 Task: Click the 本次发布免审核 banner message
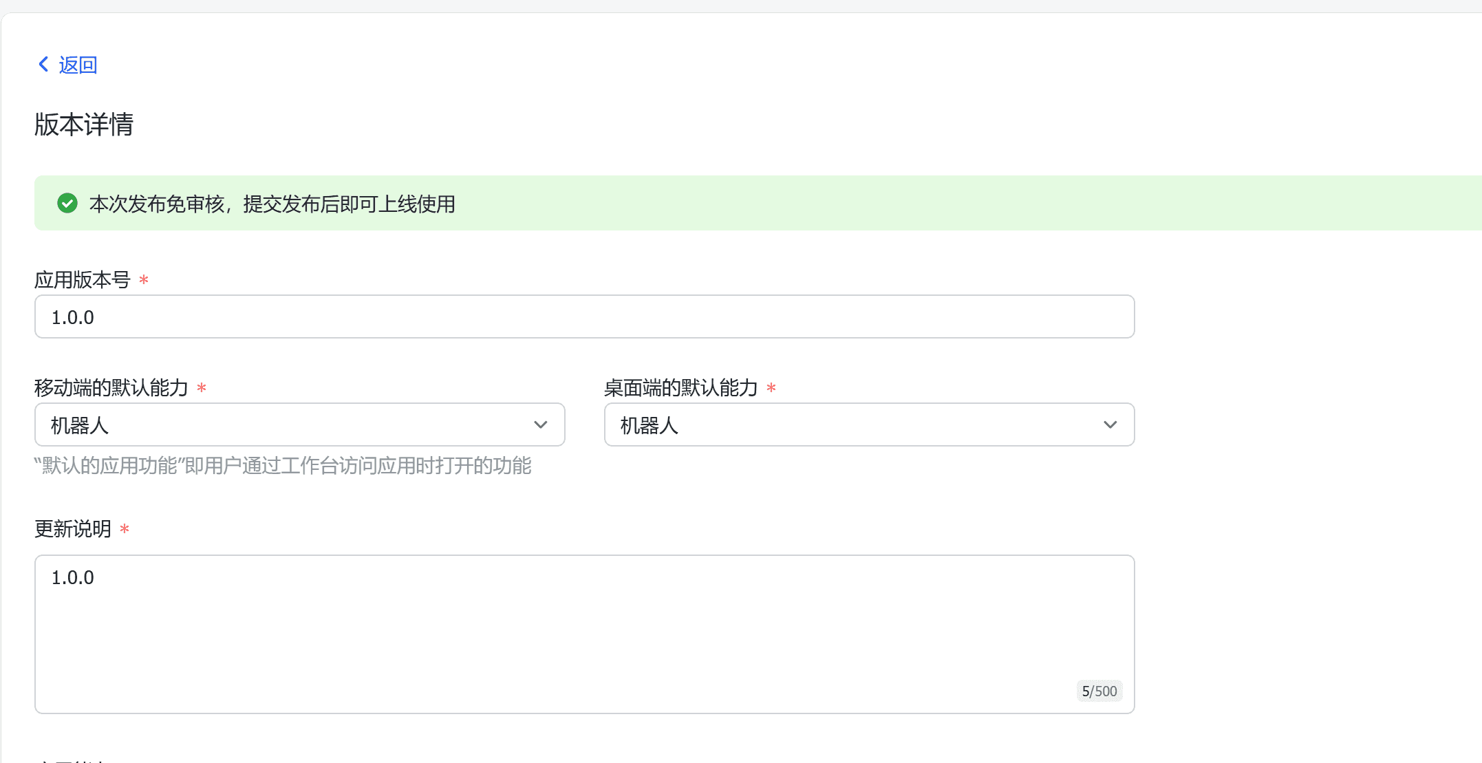coord(272,204)
